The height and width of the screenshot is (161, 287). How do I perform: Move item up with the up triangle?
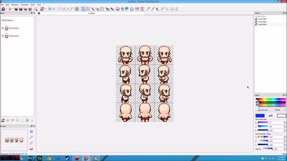pyautogui.click(x=8, y=120)
